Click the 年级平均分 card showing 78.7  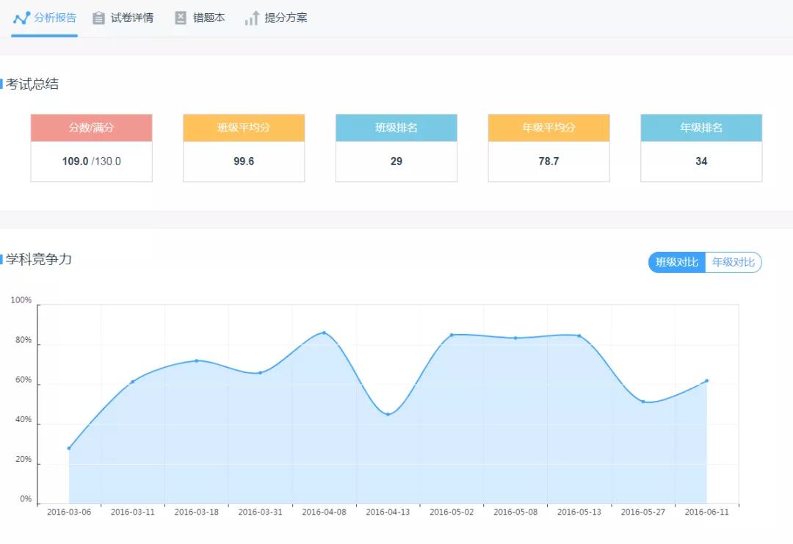tap(548, 161)
